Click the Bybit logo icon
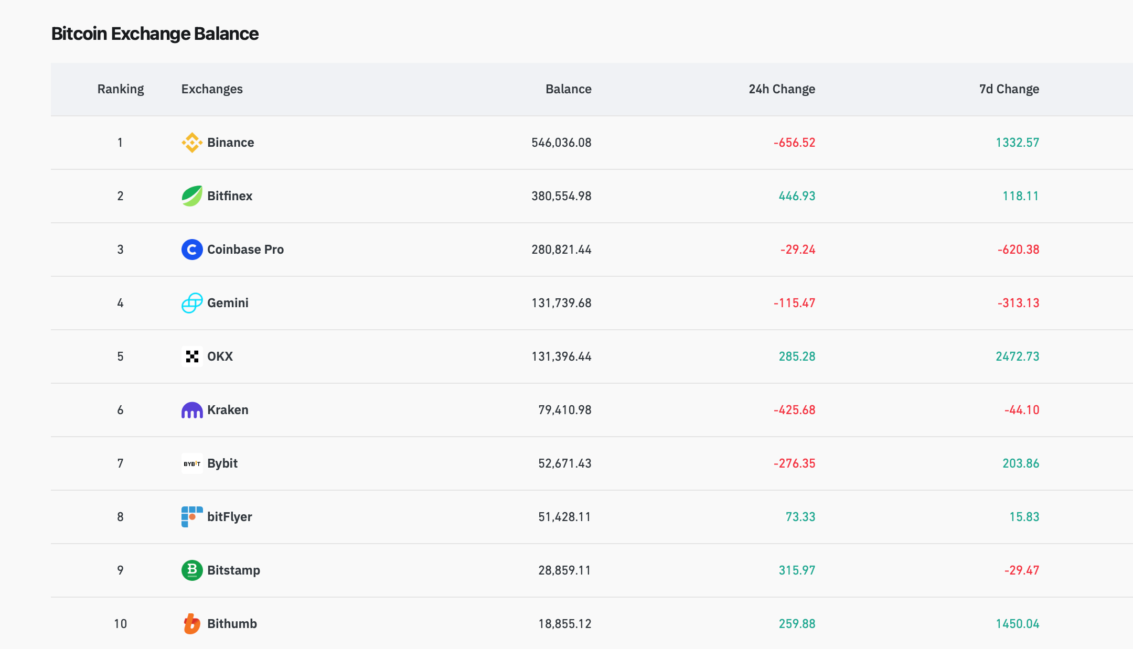The image size is (1133, 649). [x=192, y=463]
